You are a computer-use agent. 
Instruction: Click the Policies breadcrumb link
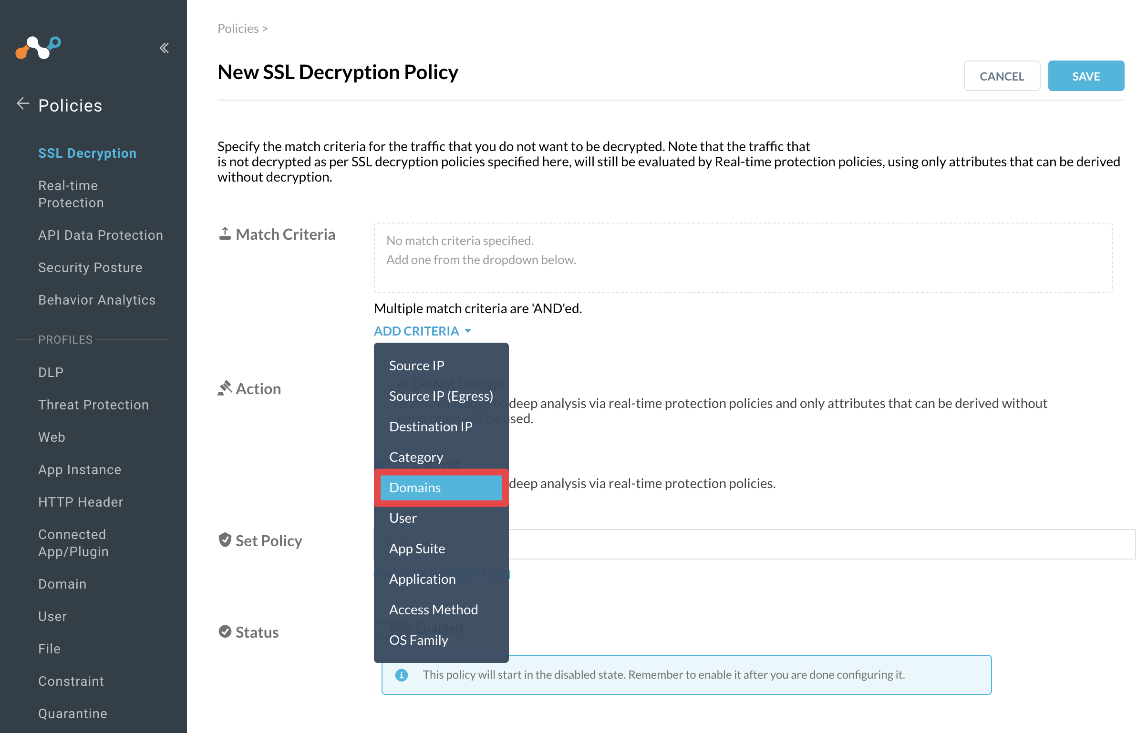(x=238, y=29)
